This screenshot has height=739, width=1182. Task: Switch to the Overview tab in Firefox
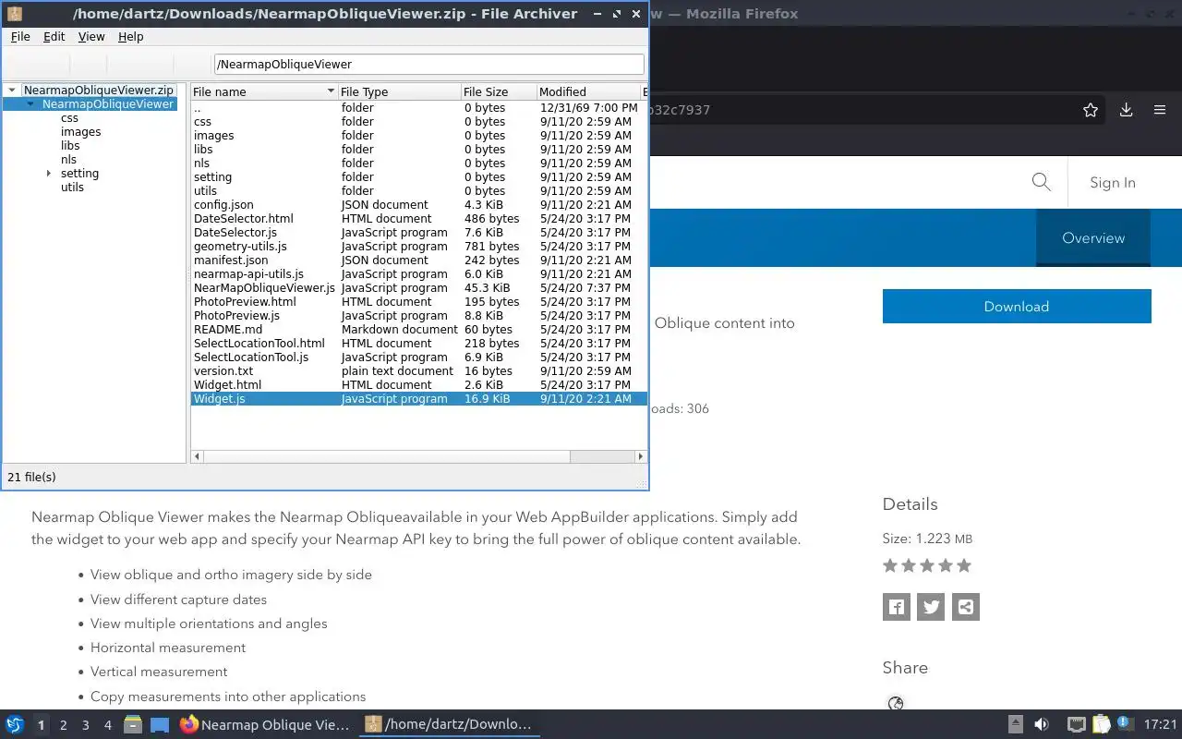[1093, 238]
